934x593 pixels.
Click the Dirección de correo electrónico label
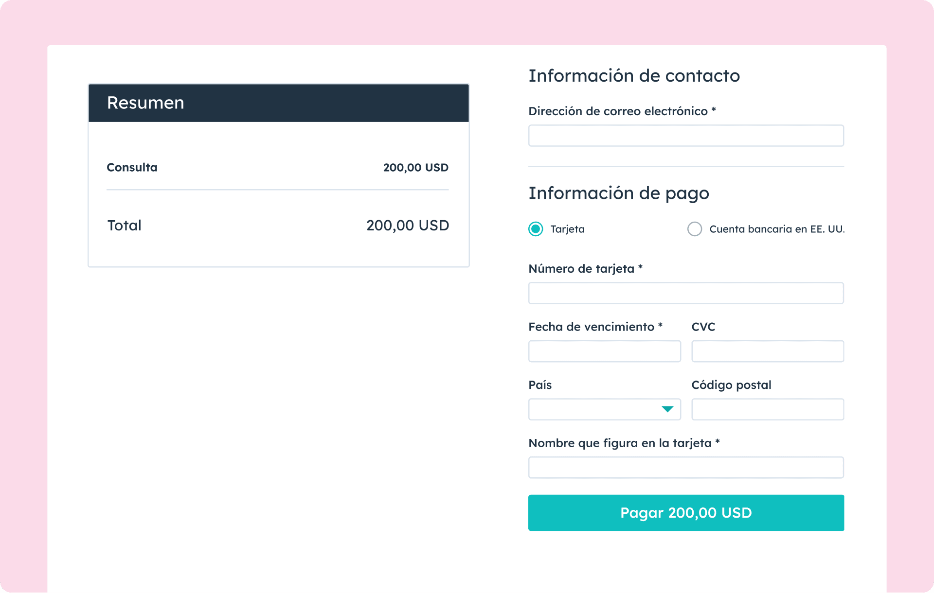click(622, 111)
